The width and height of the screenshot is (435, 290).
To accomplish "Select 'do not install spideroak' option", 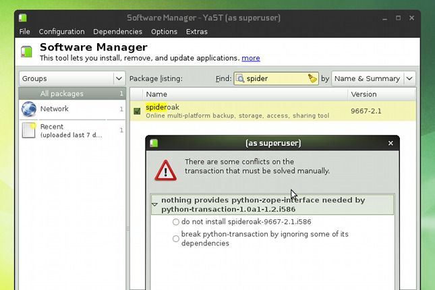I will point(175,222).
